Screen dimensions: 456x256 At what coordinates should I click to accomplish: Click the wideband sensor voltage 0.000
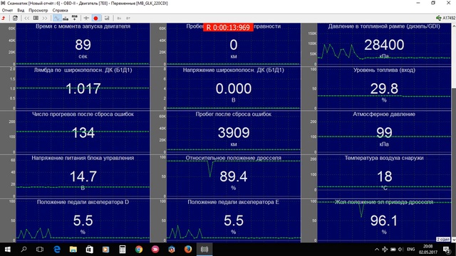[234, 88]
